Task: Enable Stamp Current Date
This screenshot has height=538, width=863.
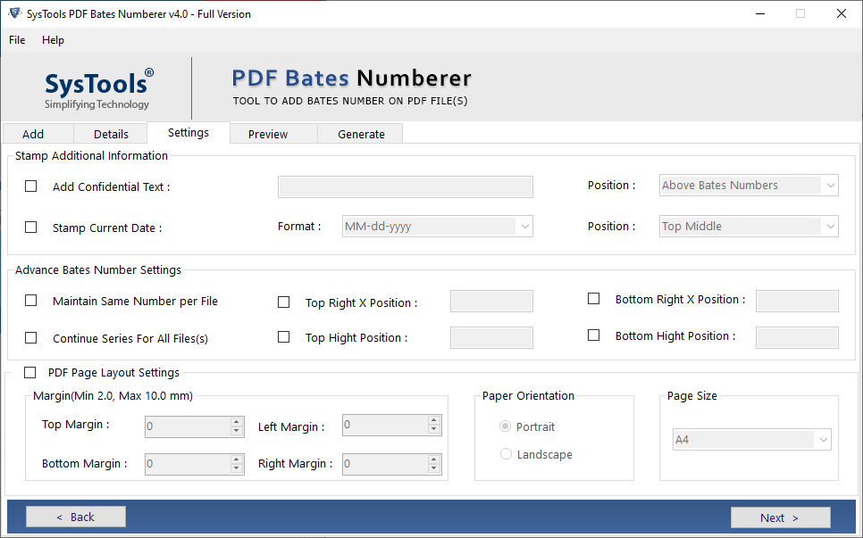Action: 30,227
